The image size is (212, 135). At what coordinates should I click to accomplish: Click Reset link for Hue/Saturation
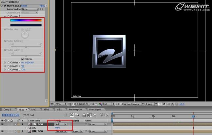coord(24,6)
